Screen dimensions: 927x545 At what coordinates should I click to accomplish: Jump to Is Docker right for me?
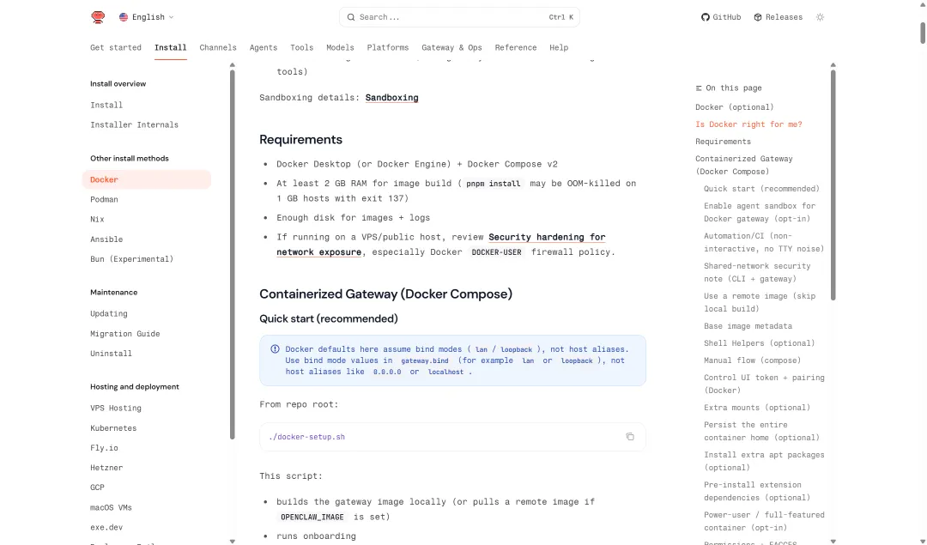click(x=748, y=124)
